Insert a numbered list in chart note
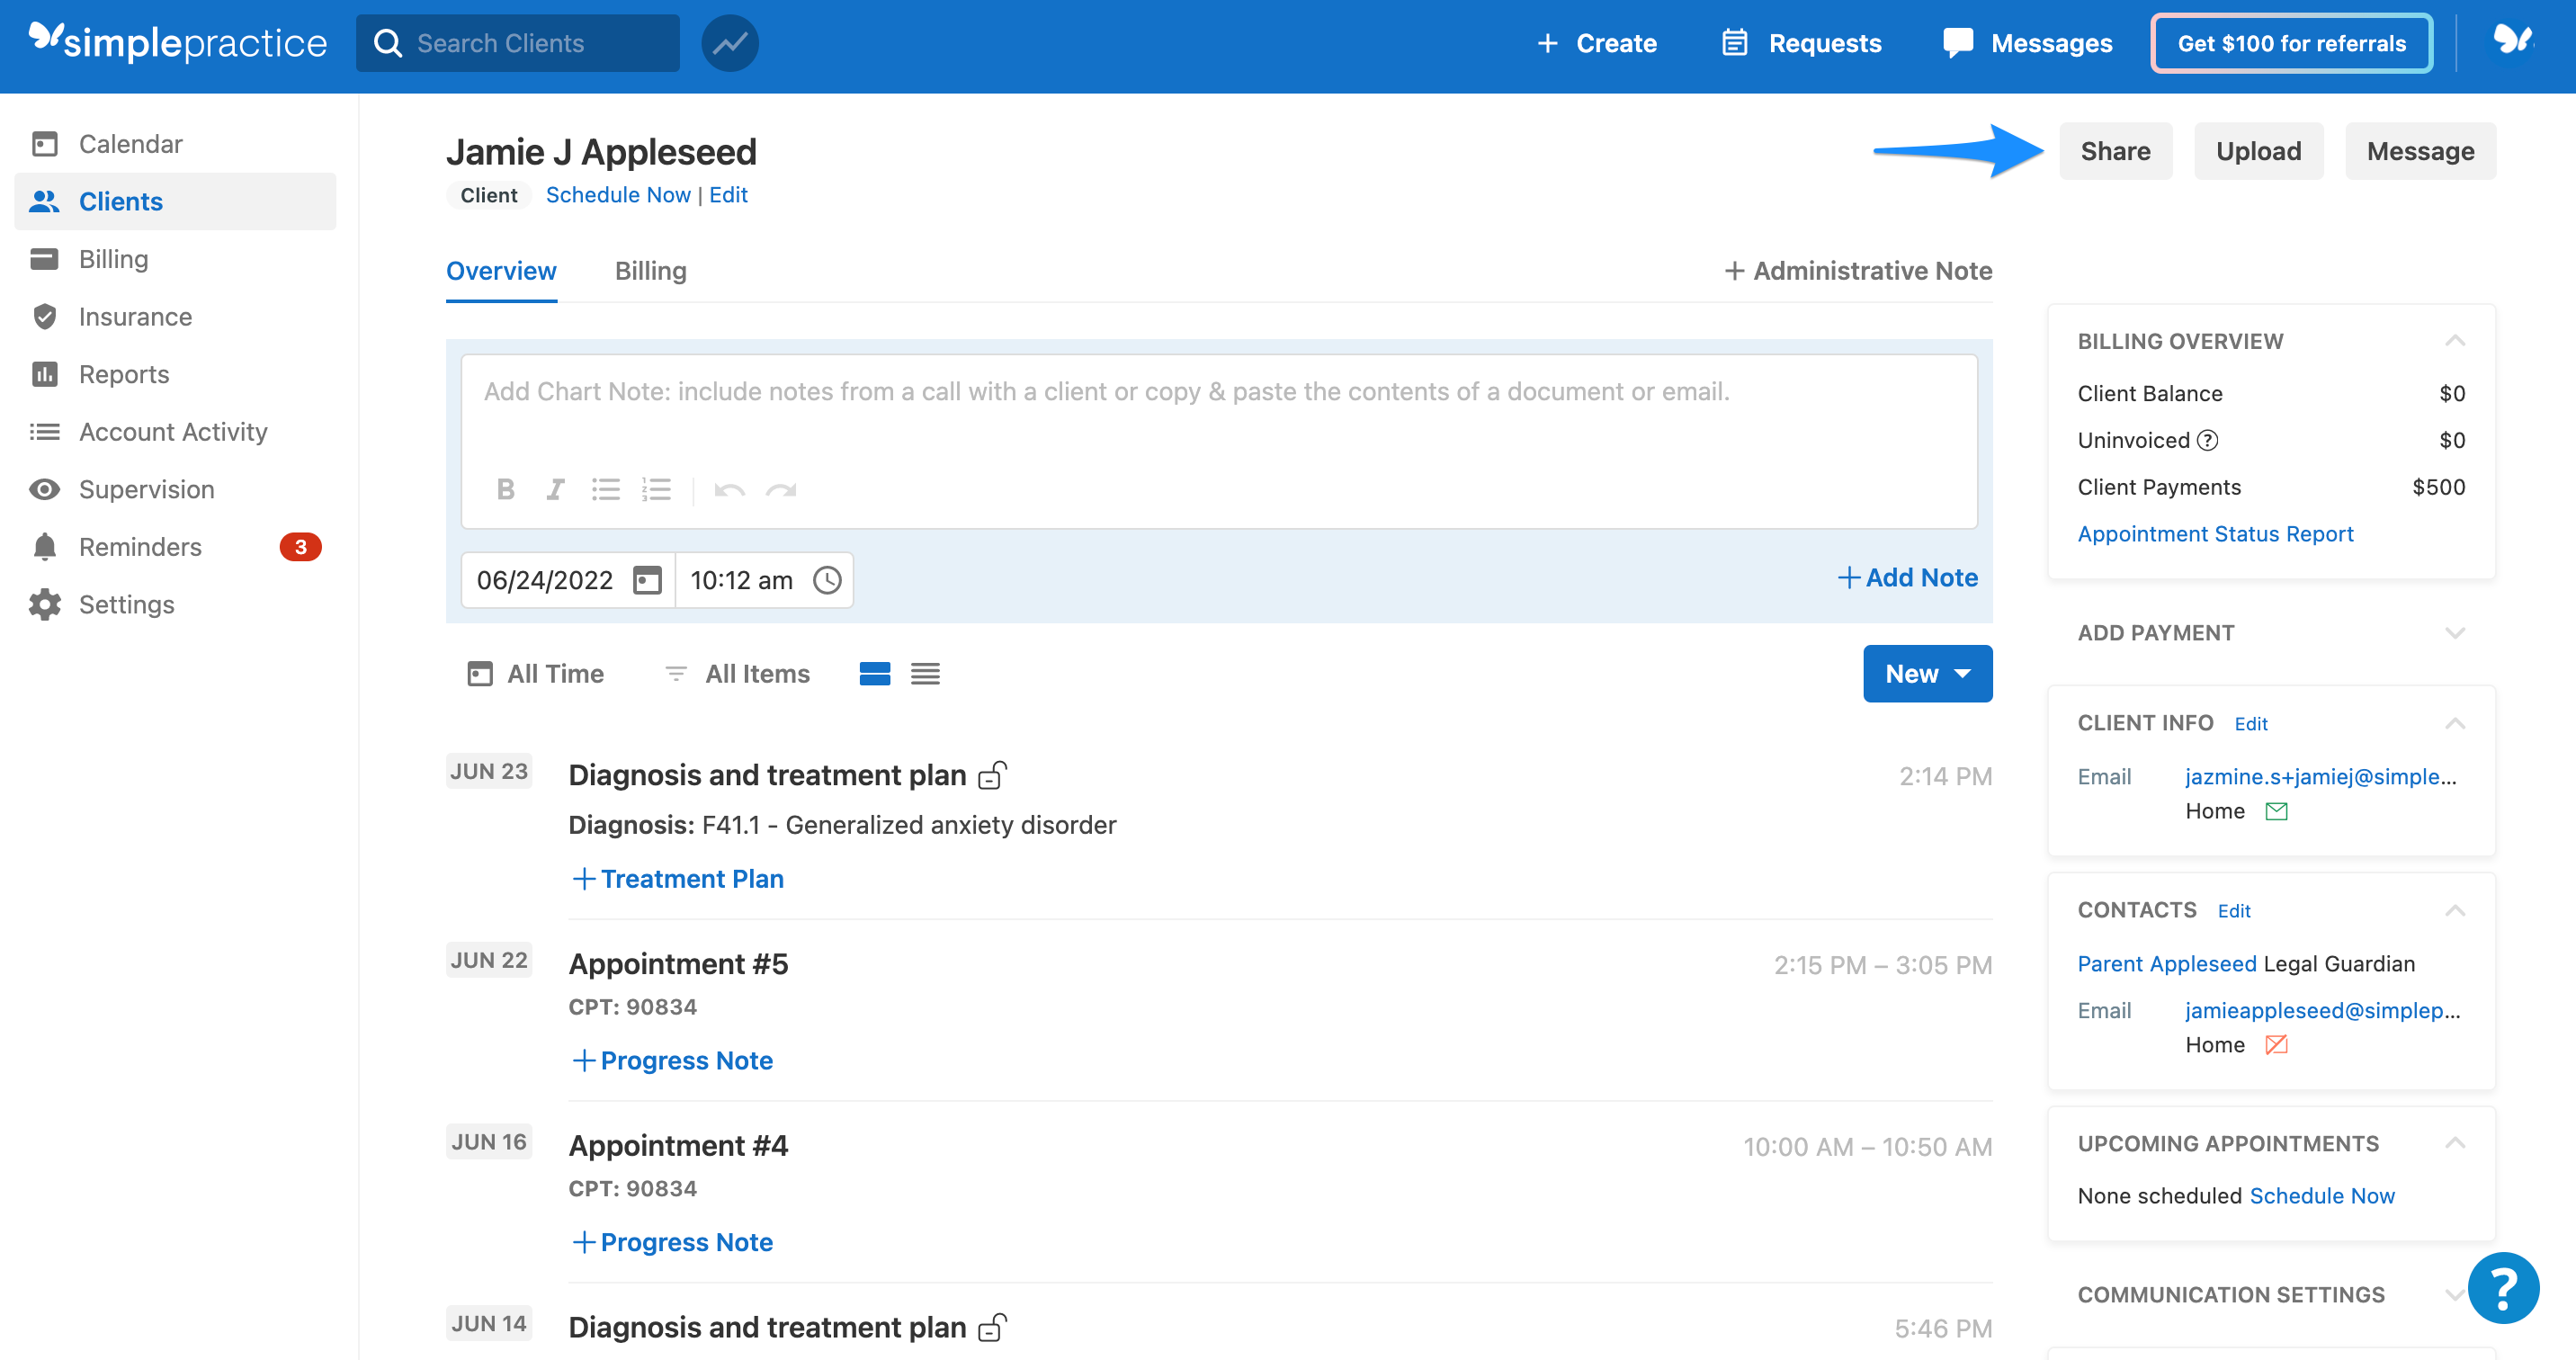2576x1360 pixels. [x=656, y=489]
